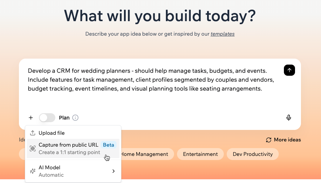Image resolution: width=321 pixels, height=183 pixels.
Task: Click the Plan label text
Action: tap(64, 118)
